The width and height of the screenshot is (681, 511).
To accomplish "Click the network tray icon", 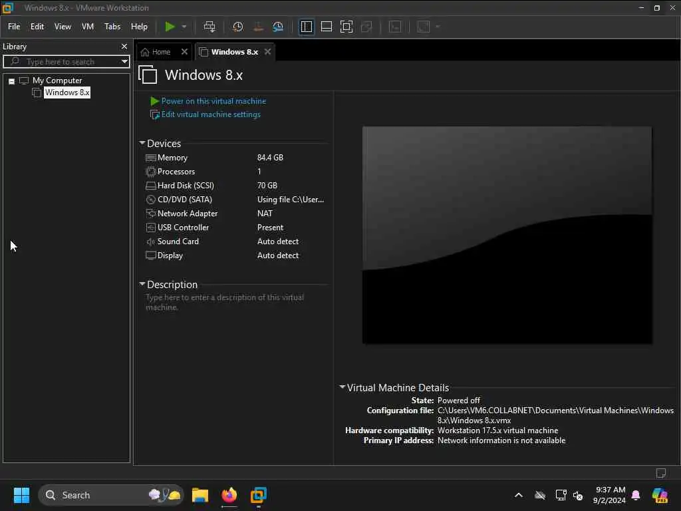I will [561, 495].
